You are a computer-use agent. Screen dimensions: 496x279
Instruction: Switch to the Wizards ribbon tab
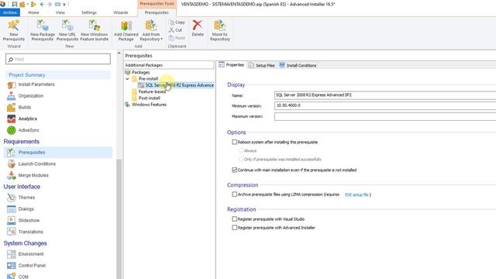121,12
